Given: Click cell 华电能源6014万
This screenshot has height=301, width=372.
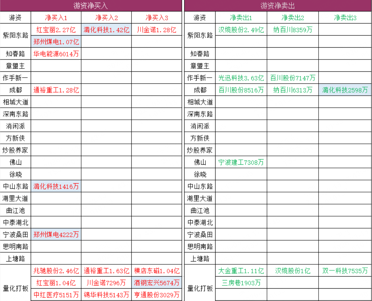Looking at the screenshot, I should [x=56, y=54].
